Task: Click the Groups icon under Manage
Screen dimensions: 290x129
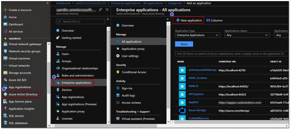Action: point(58,61)
